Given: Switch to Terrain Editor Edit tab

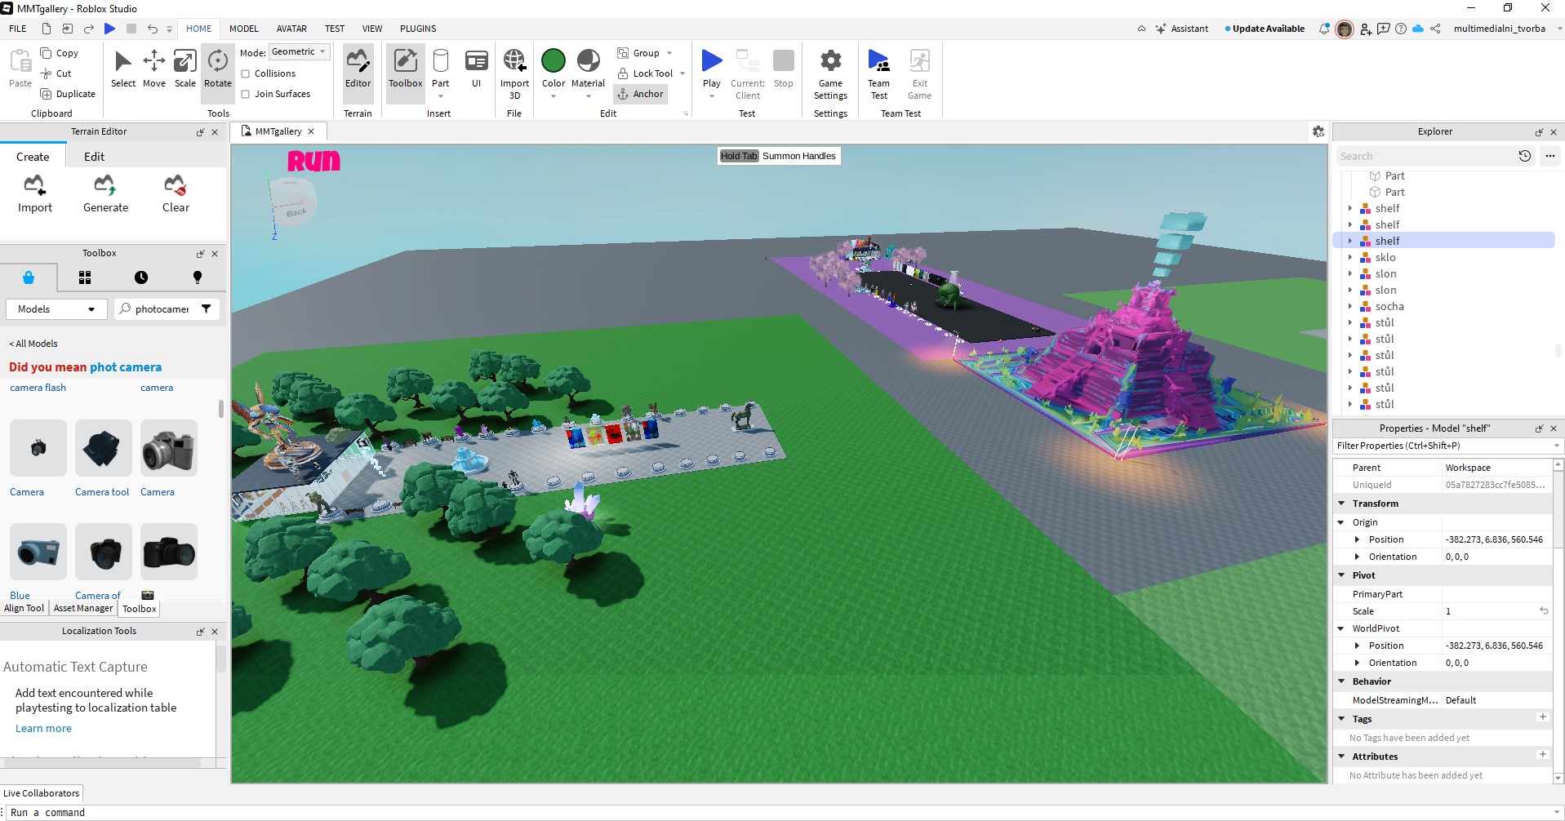Looking at the screenshot, I should point(94,157).
